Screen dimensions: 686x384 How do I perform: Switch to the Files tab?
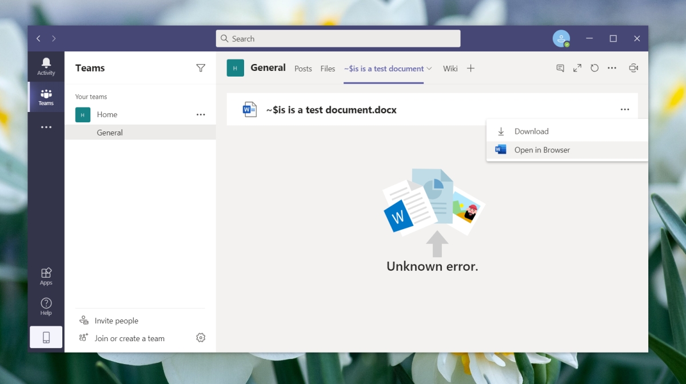point(328,69)
